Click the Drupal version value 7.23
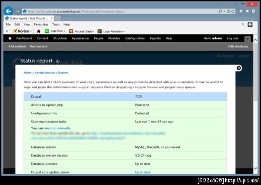This screenshot has height=185, width=261. point(138,96)
